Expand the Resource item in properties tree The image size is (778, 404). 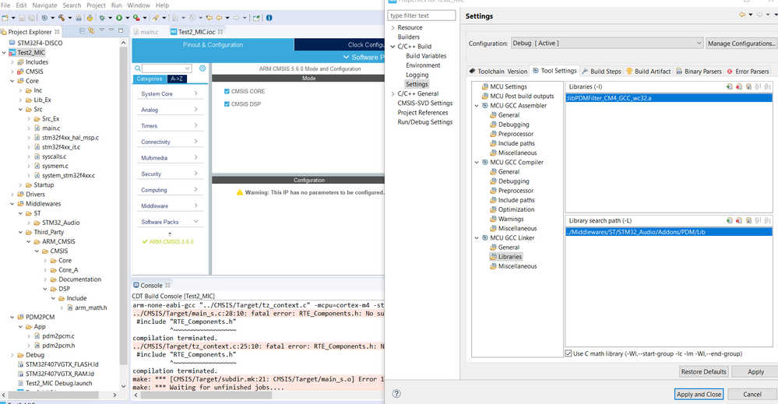[x=393, y=28]
